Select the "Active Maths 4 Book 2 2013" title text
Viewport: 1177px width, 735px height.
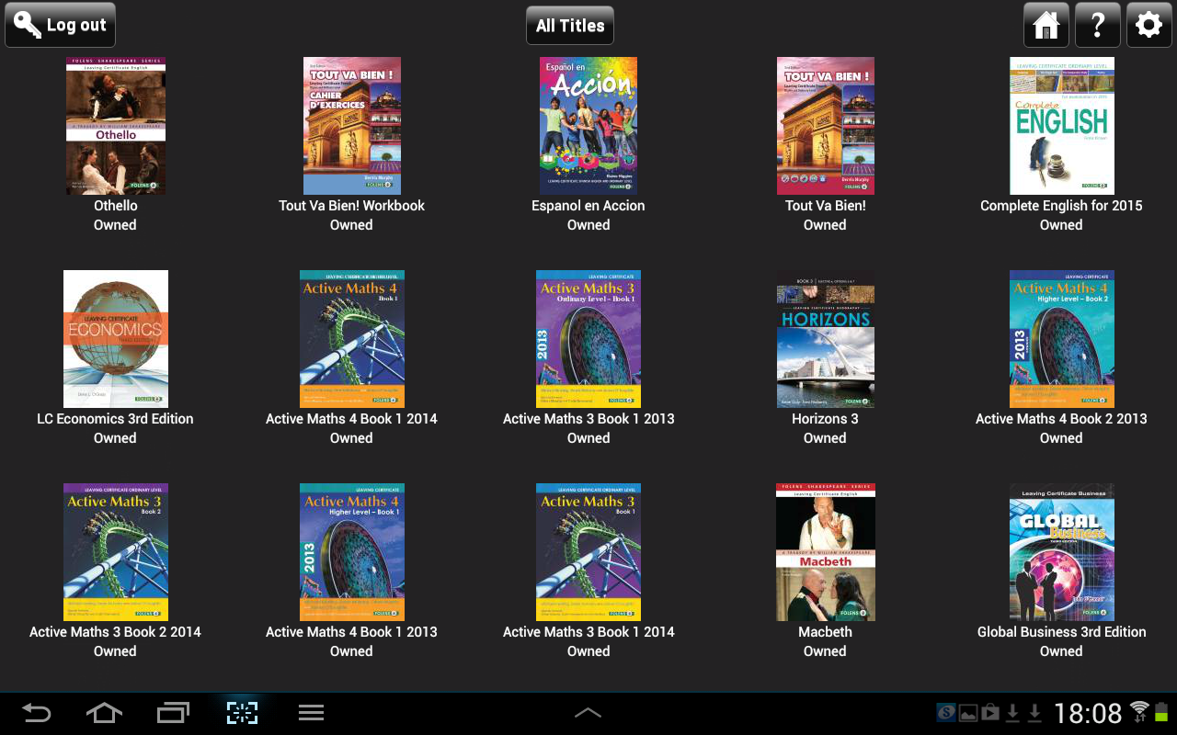point(1062,419)
